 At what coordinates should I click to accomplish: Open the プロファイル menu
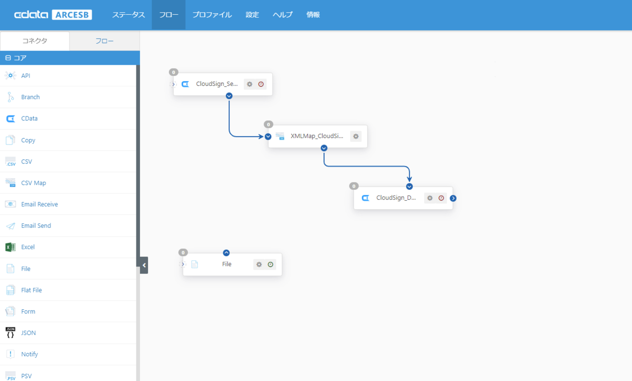click(212, 15)
